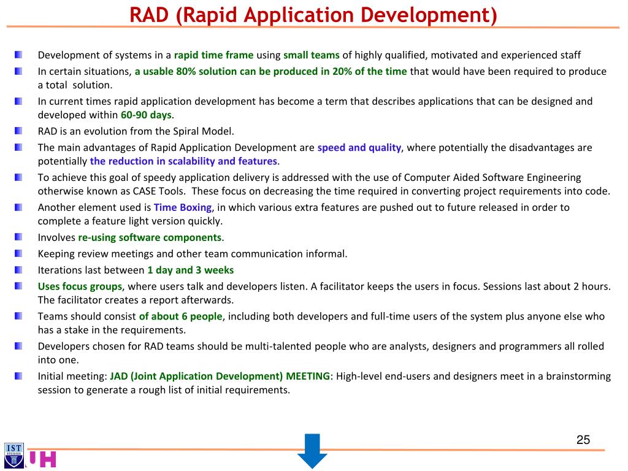Image resolution: width=628 pixels, height=471 pixels.
Task: Click the blue text 'speed and quality'
Action: click(x=359, y=148)
